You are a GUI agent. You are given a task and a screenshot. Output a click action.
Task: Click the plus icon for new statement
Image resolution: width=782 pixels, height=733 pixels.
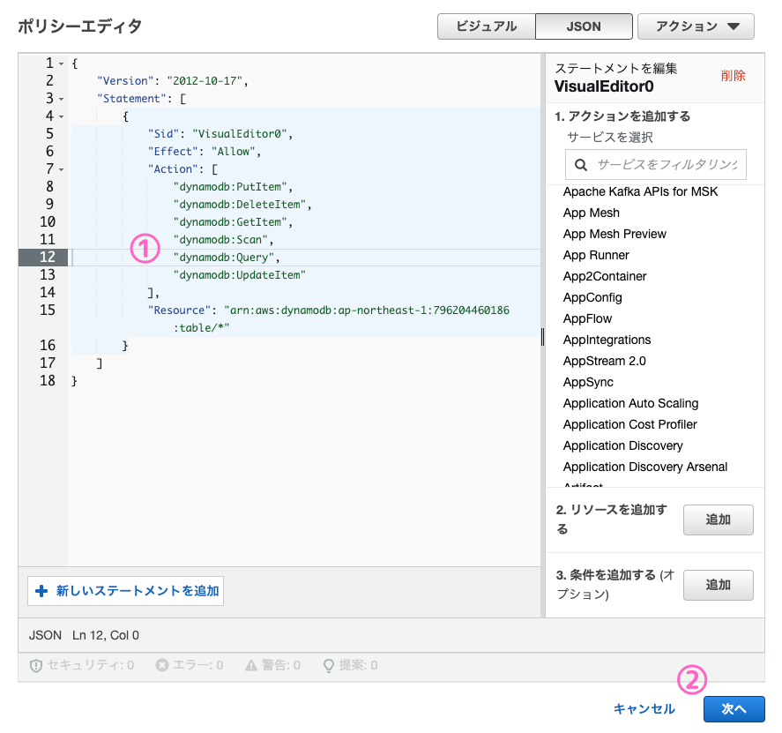point(41,591)
